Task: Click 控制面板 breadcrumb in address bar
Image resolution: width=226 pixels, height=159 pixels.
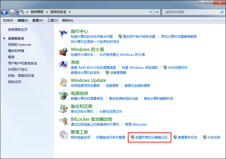Action: coord(37,12)
